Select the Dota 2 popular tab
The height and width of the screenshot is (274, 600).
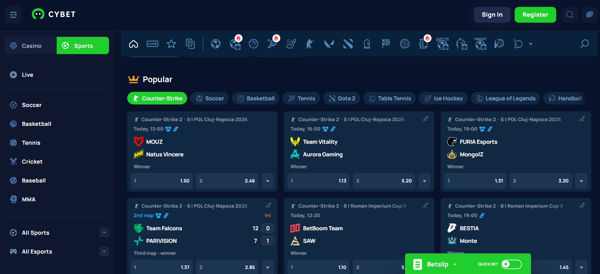point(342,98)
